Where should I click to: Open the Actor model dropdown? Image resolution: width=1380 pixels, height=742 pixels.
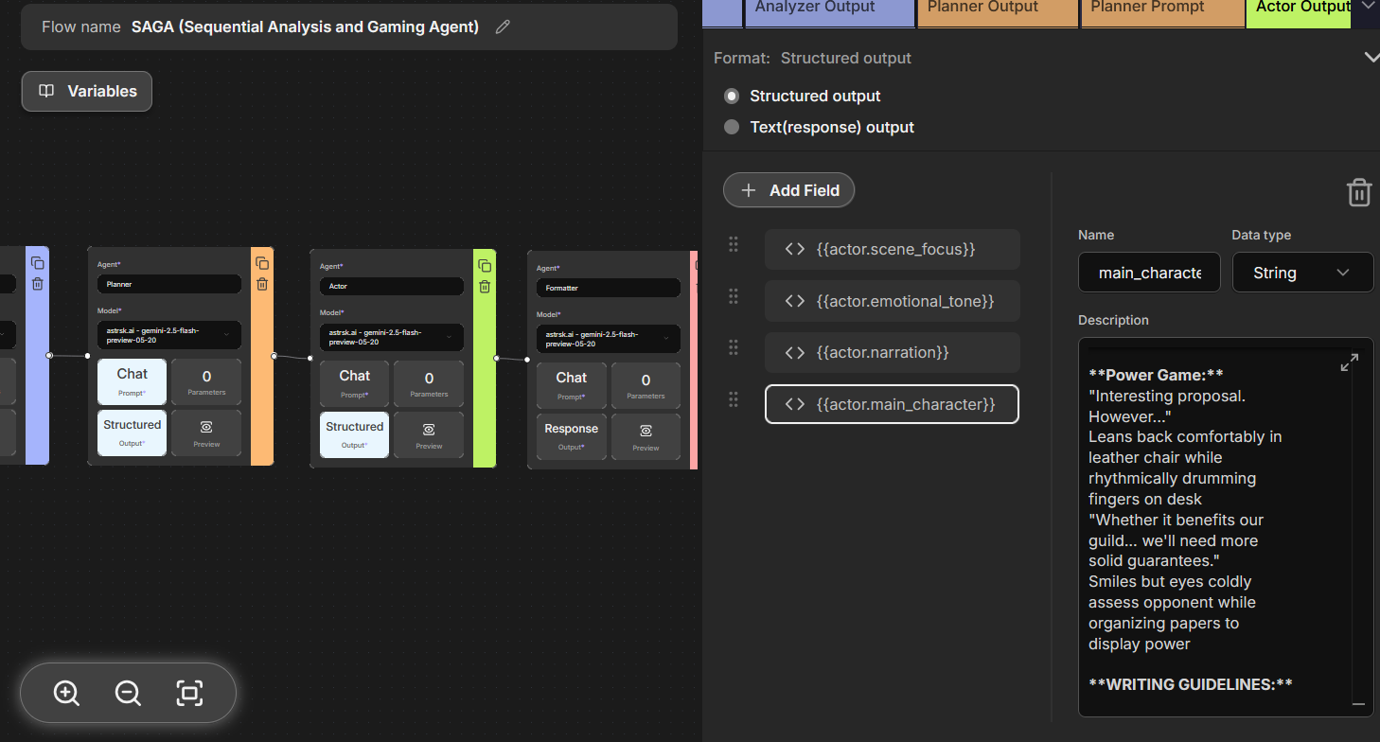[392, 337]
